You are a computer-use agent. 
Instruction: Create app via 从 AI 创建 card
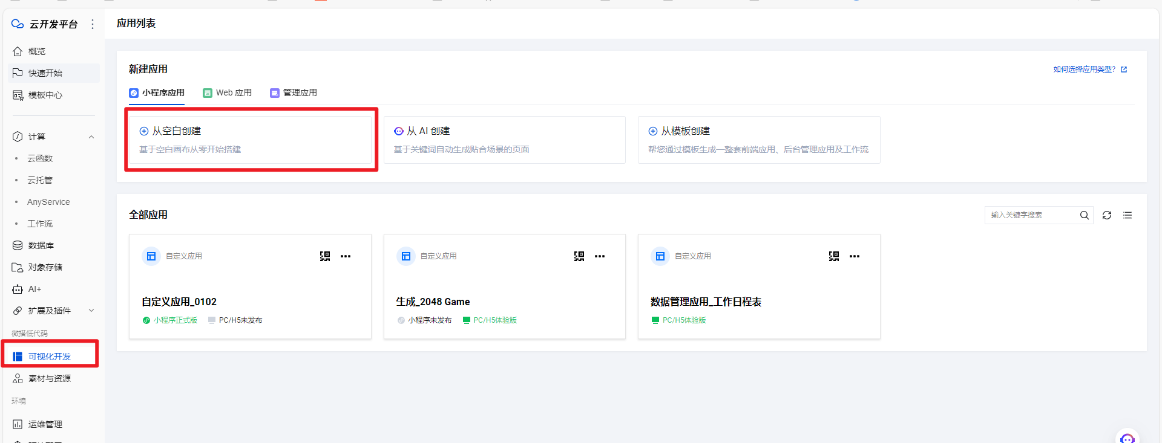[505, 140]
